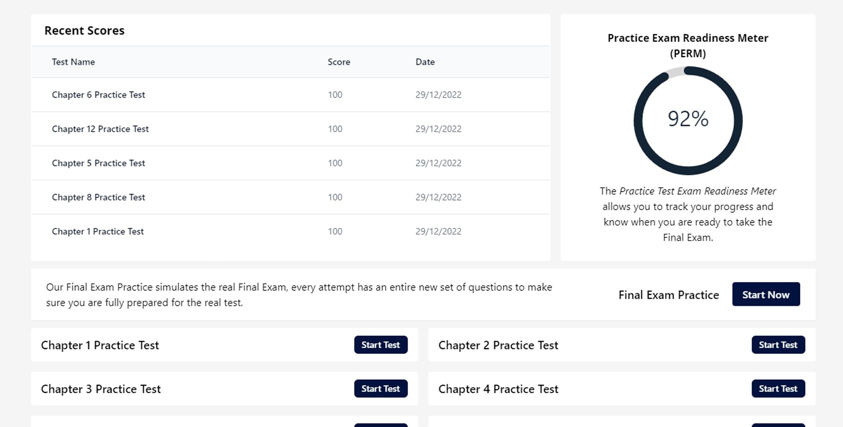
Task: Start the Chapter 1 Practice Test
Action: point(381,345)
